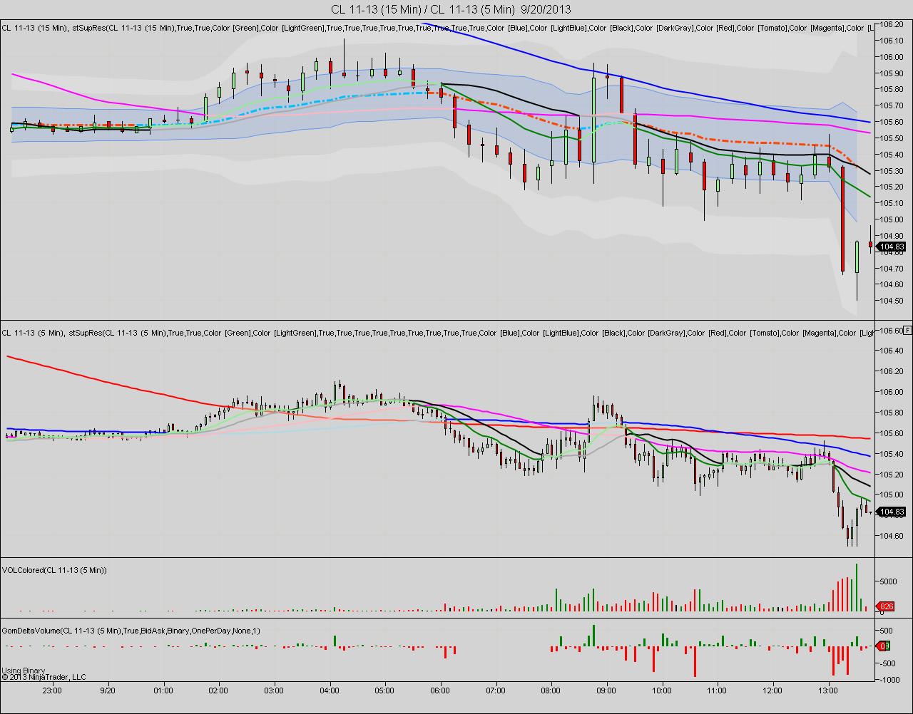
Task: Click the 03:00 time axis label
Action: click(x=274, y=690)
